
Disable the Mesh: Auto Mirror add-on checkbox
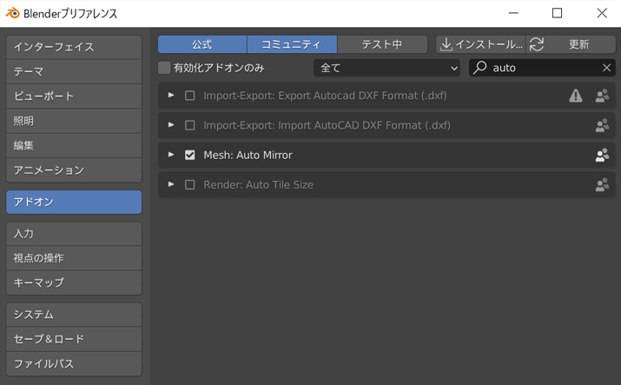tap(189, 155)
